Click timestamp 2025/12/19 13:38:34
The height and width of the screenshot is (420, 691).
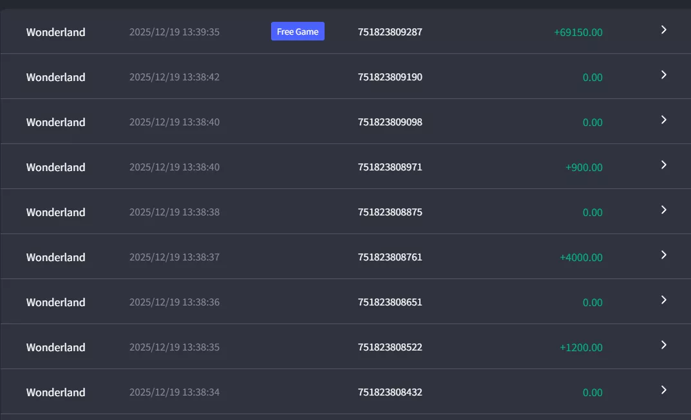click(175, 392)
